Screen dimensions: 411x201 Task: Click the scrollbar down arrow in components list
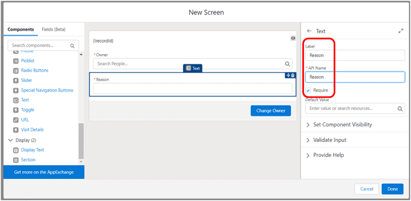point(81,162)
